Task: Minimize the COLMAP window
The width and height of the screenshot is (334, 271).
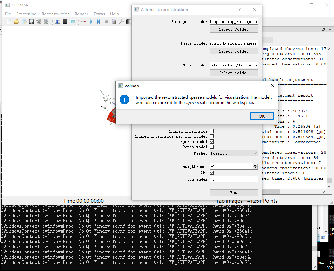Action: (297, 5)
